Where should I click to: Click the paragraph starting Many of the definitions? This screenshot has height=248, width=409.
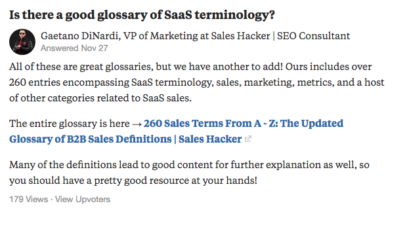tap(189, 173)
